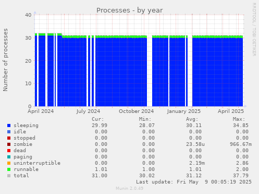Click zombie maximum value 966.67m

click(x=241, y=144)
